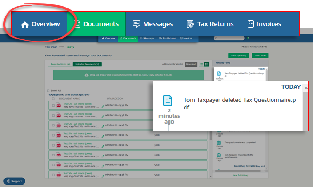Click the PDF icon of the first document
This screenshot has width=313, height=187.
pyautogui.click(x=58, y=105)
